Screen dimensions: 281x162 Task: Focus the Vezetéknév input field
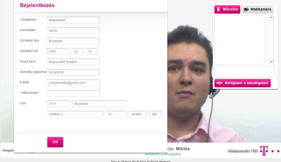(73, 20)
